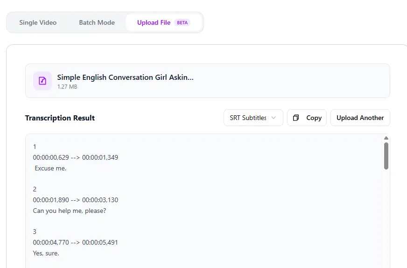Copy the transcription result
The height and width of the screenshot is (268, 407).
(x=307, y=118)
